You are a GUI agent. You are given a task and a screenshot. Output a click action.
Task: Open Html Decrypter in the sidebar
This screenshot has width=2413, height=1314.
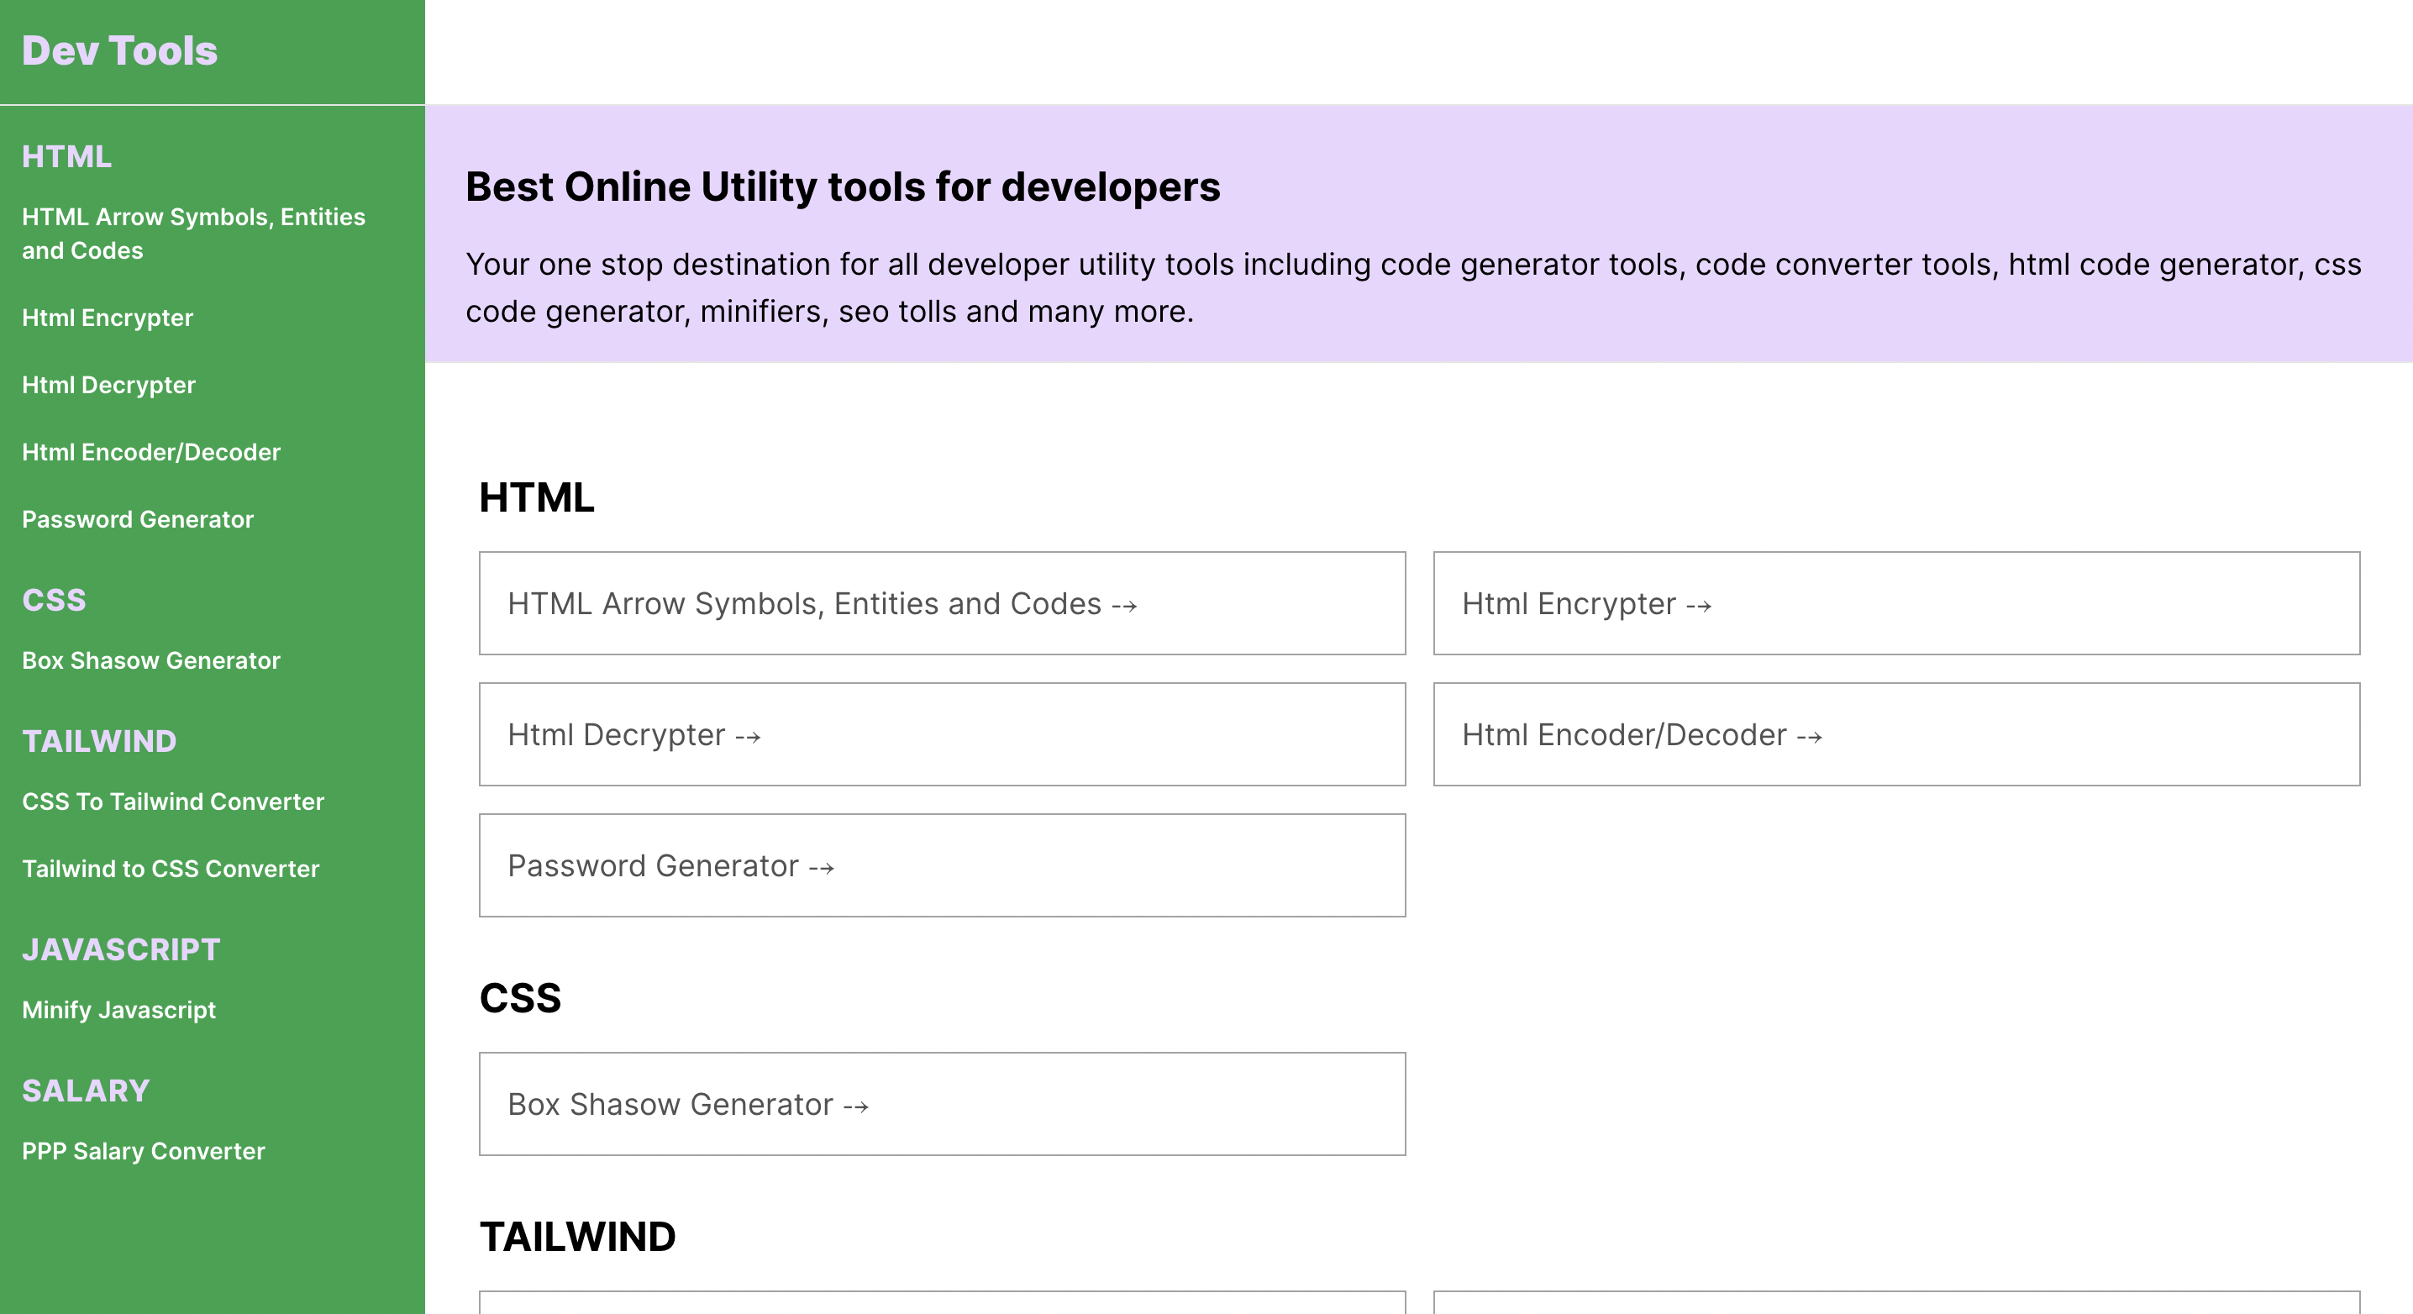pos(108,385)
